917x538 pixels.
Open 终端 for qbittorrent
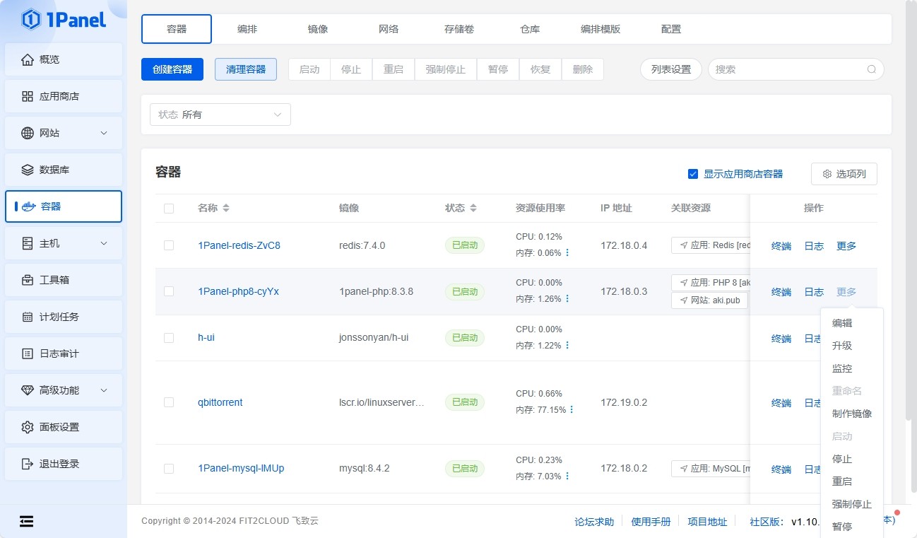pyautogui.click(x=781, y=403)
